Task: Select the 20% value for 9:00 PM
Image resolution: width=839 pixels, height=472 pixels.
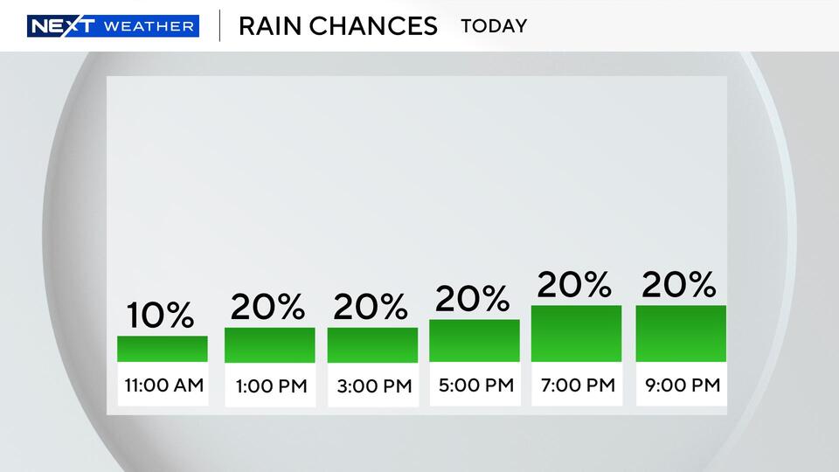Action: pyautogui.click(x=679, y=285)
